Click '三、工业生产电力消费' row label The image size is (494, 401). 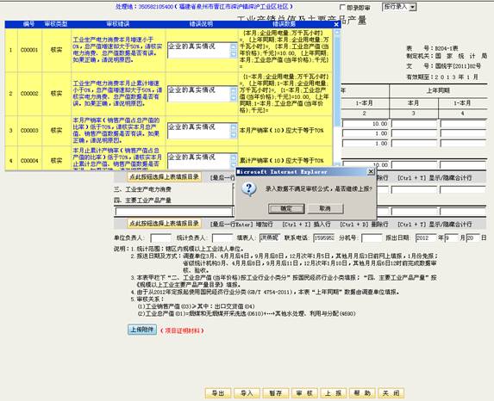tap(143, 189)
